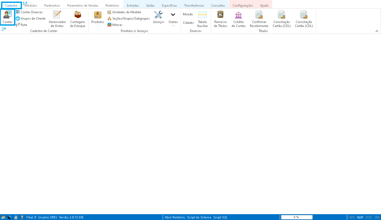Open the Marcas registration
Viewport: 381px width, 220px height.
point(115,25)
